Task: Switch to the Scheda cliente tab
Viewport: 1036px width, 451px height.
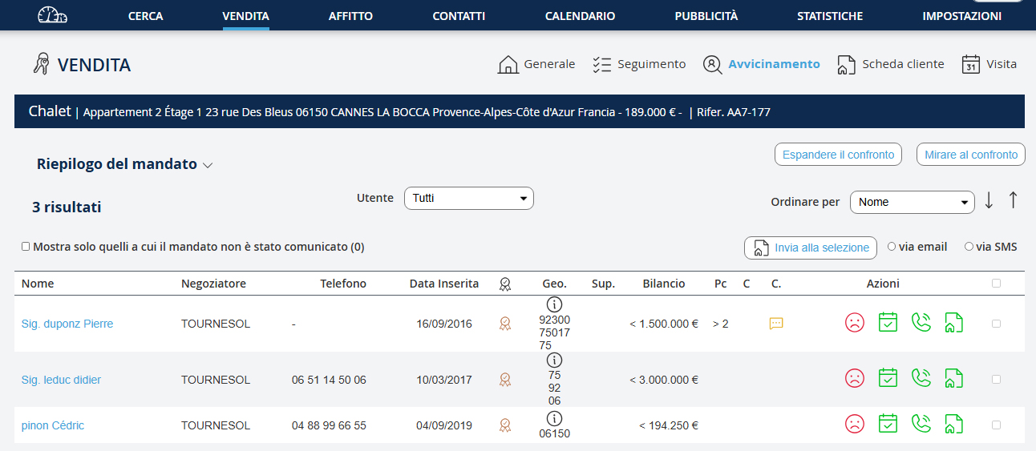Action: pyautogui.click(x=890, y=64)
